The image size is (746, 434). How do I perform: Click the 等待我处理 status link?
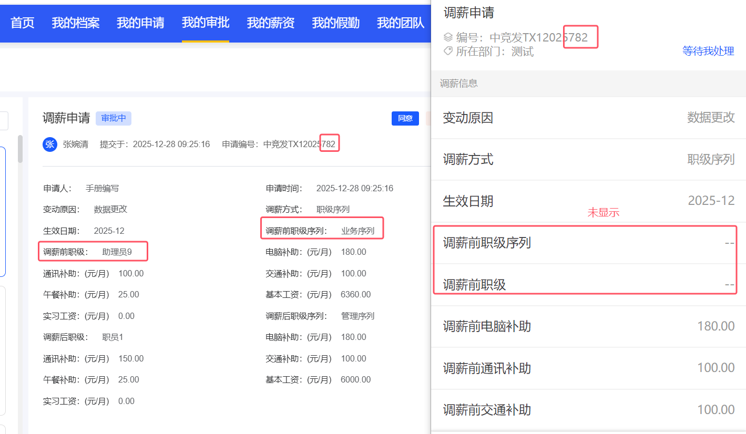[708, 51]
